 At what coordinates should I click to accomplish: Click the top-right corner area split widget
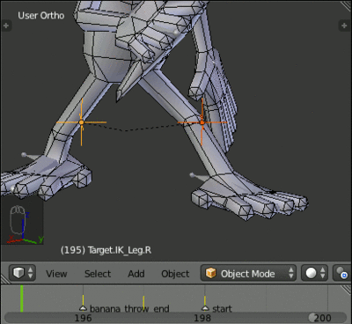(346, 6)
